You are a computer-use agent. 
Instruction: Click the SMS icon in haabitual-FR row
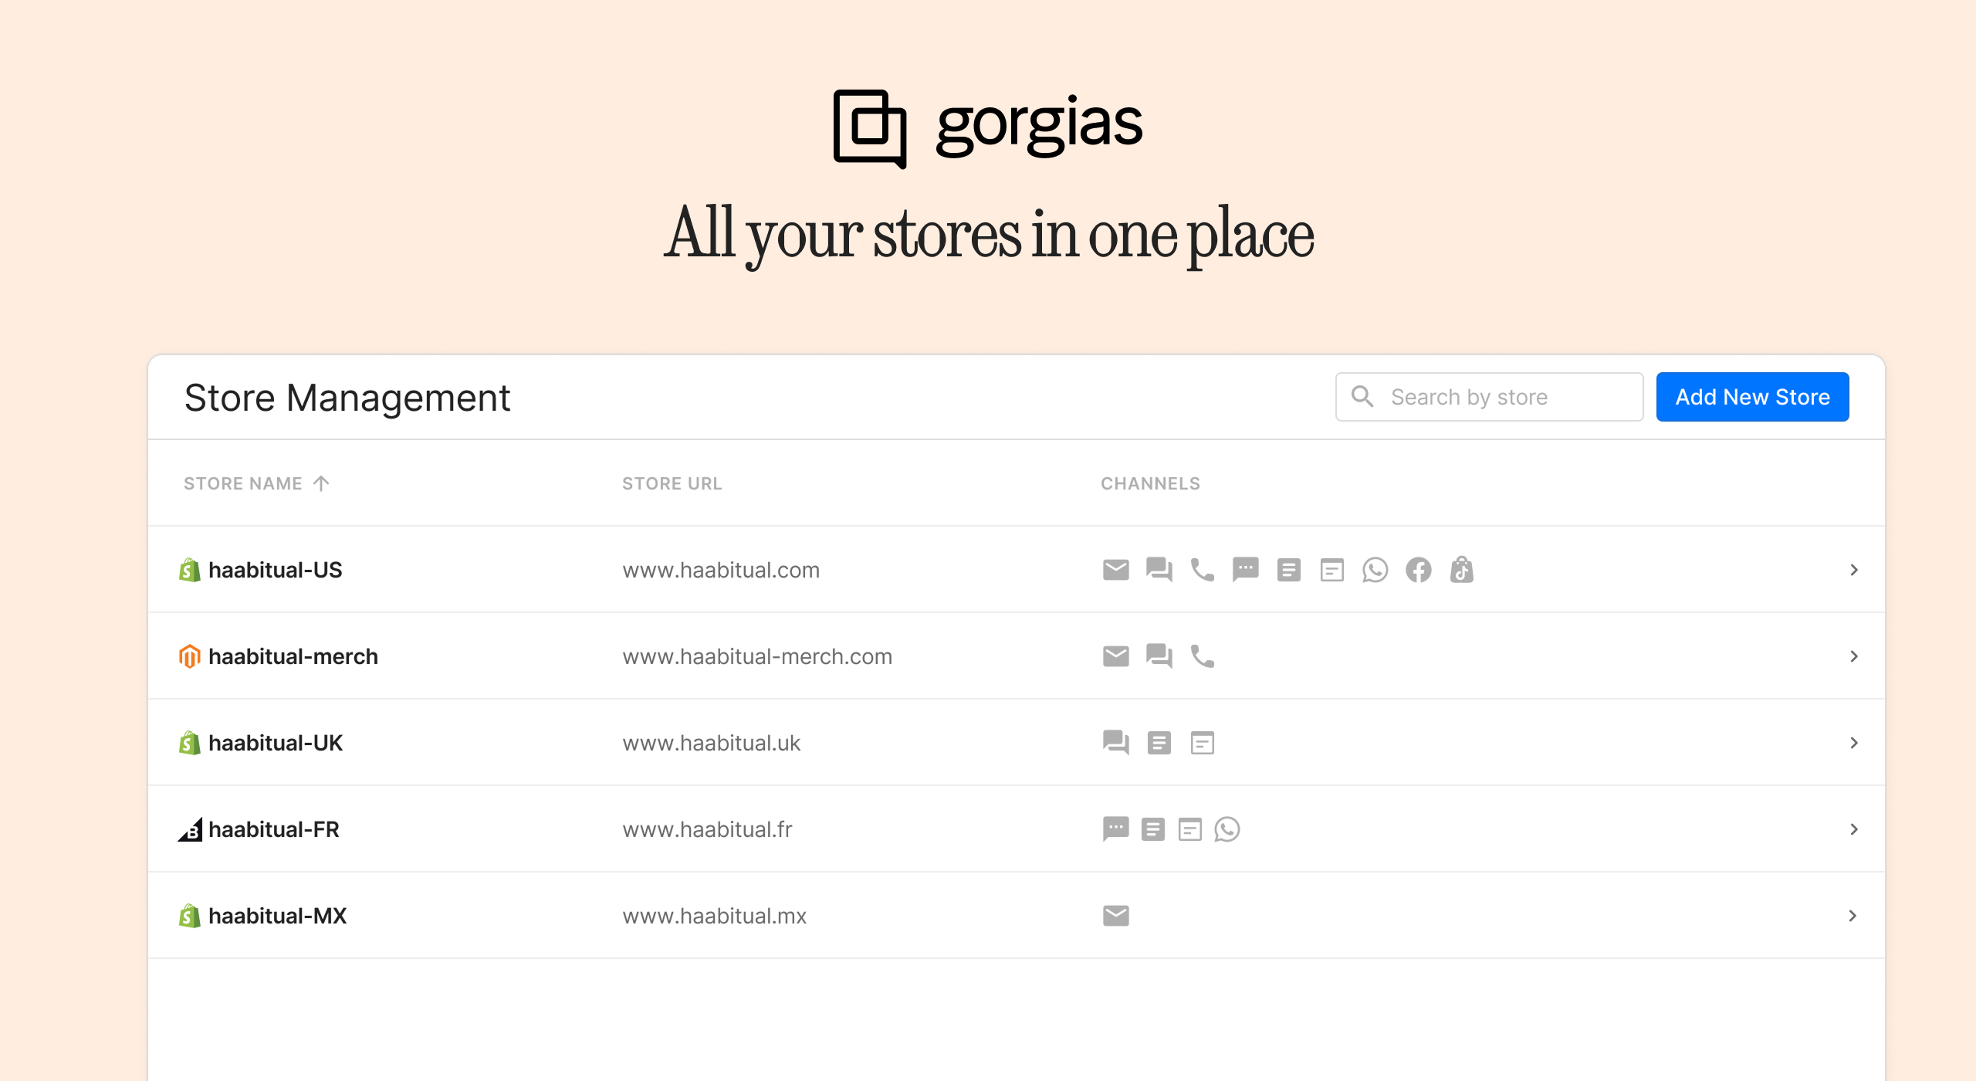coord(1115,829)
